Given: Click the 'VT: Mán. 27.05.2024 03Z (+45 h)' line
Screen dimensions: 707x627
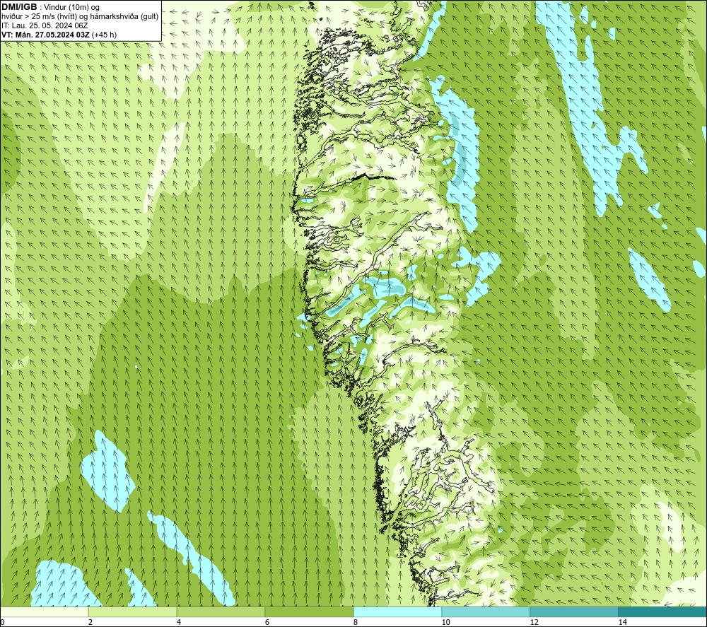Looking at the screenshot, I should click(x=59, y=34).
